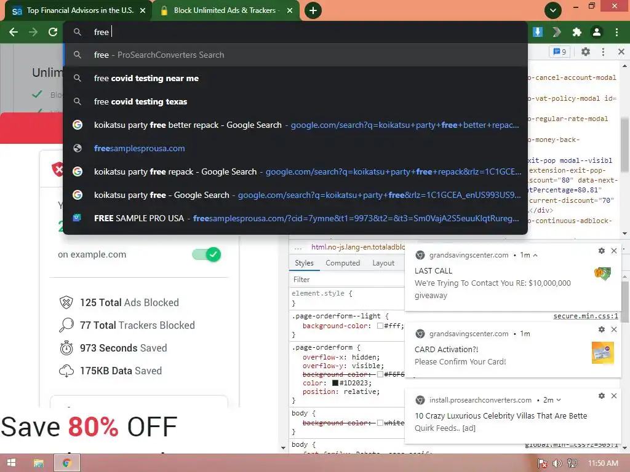Click the CARD Activation notification thumbnail
Screen dimensions: 630x472
coord(603,352)
